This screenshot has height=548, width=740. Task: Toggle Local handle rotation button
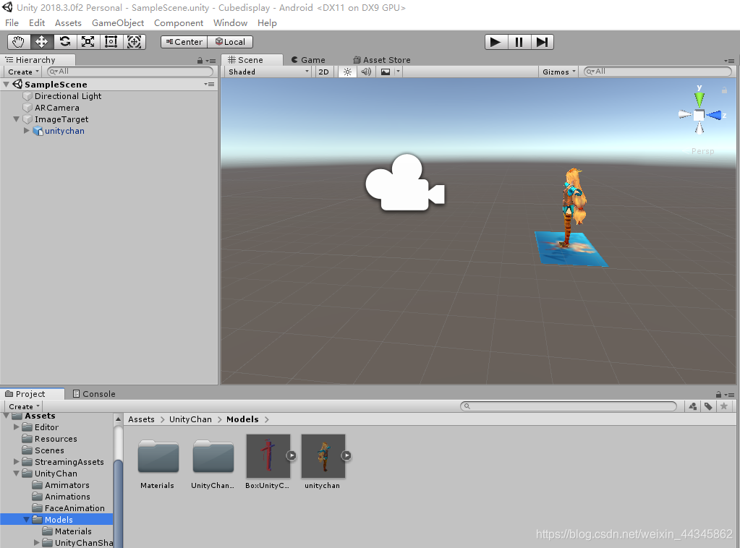click(230, 42)
